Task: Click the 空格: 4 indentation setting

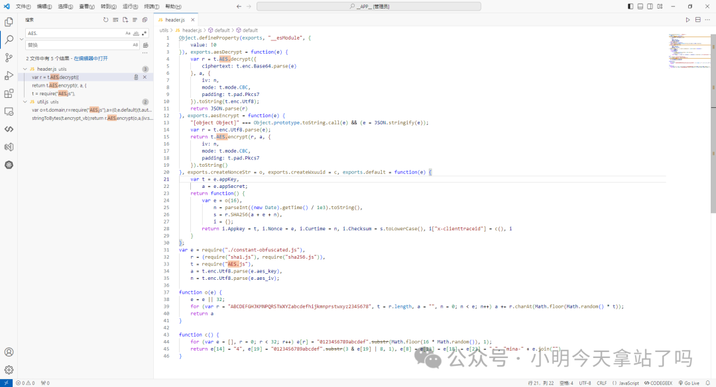Action: pyautogui.click(x=566, y=383)
